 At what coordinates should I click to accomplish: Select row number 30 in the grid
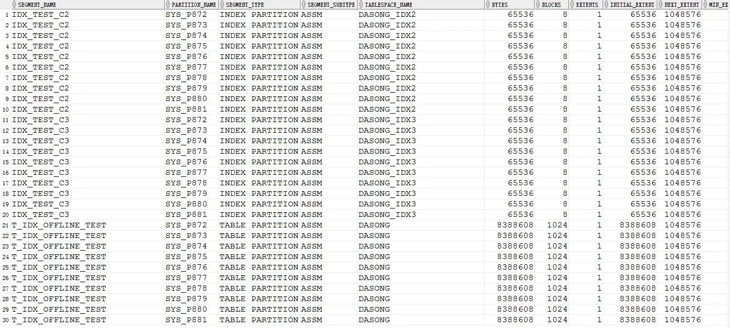(5, 320)
